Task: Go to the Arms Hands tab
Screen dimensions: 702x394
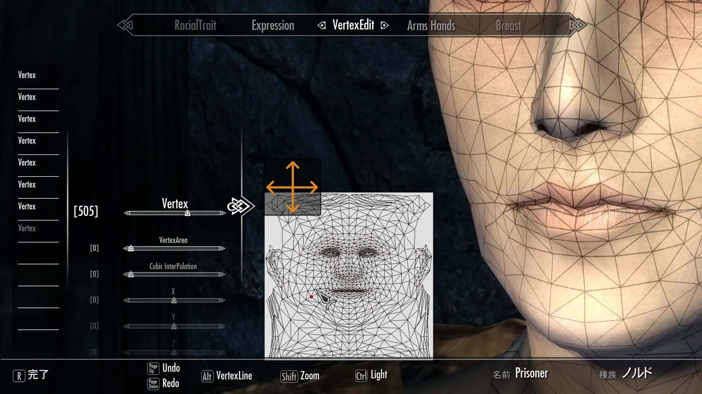Action: coord(431,26)
